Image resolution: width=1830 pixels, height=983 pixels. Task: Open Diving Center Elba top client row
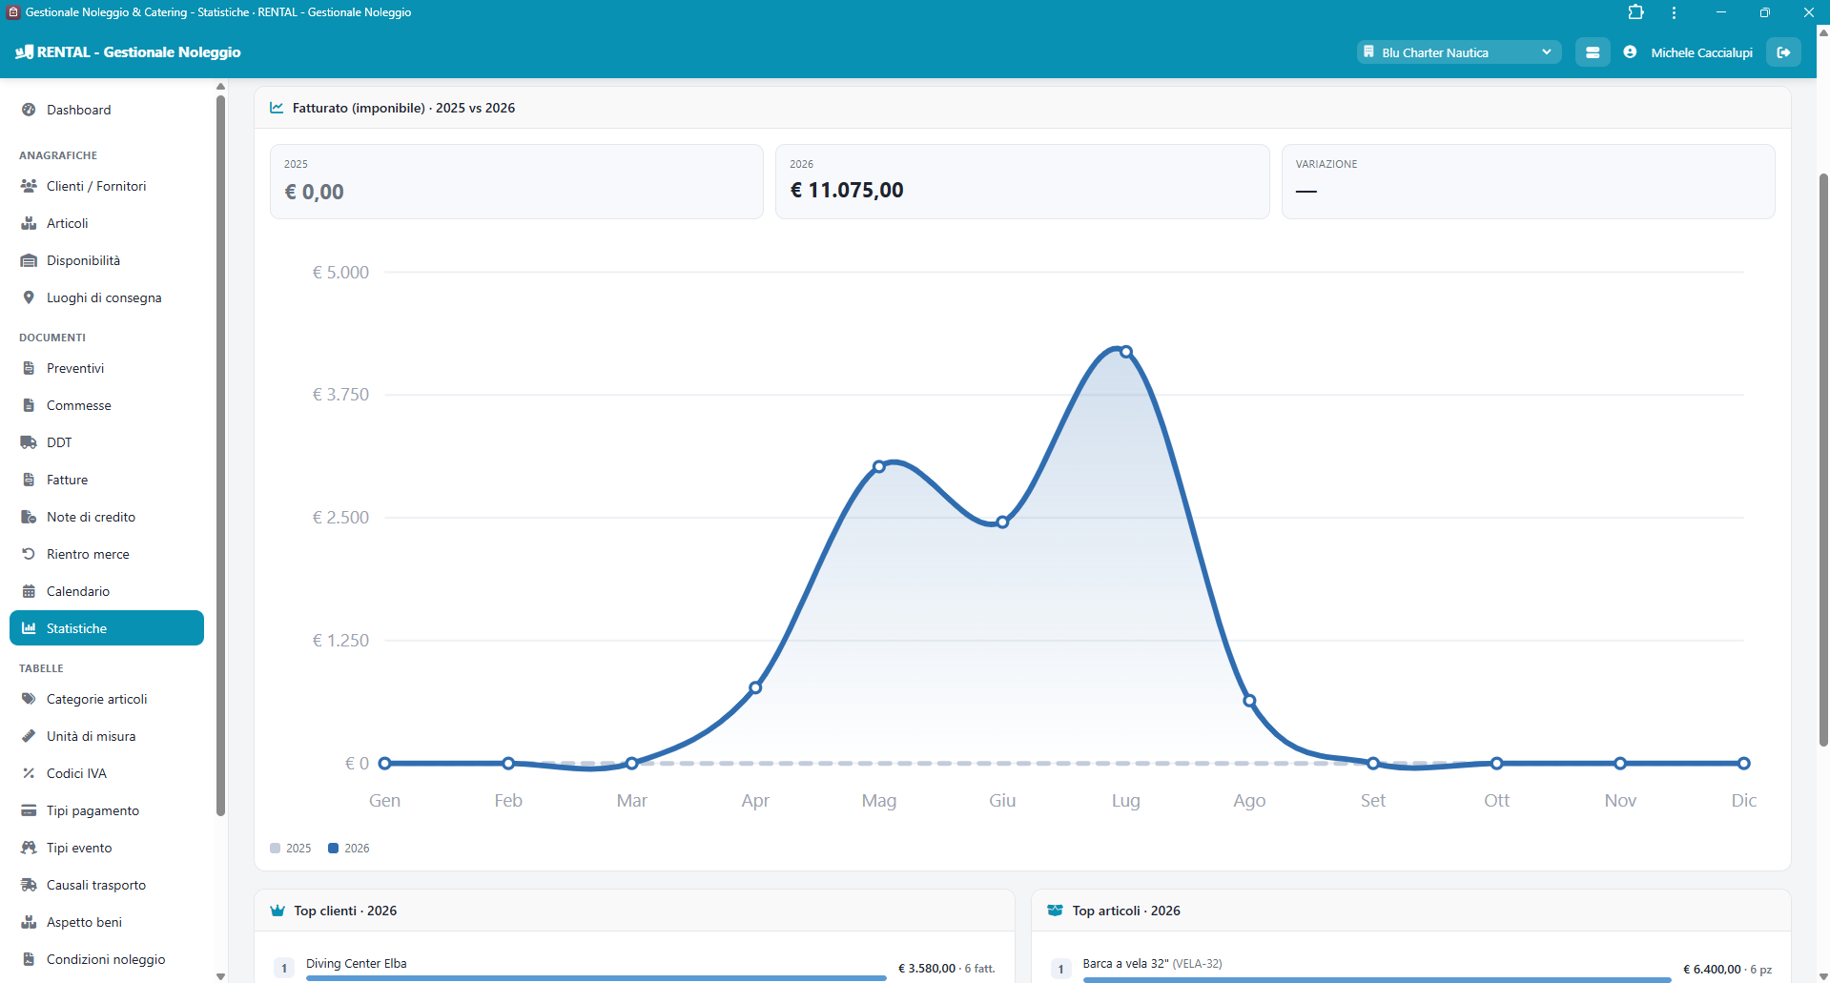click(x=634, y=967)
